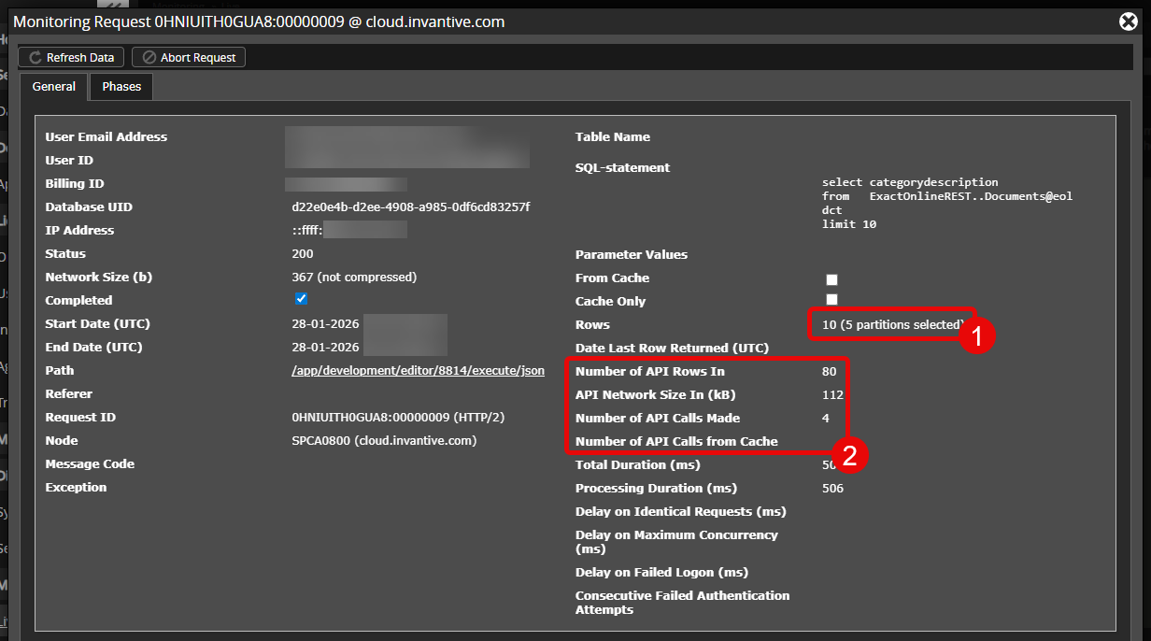Viewport: 1151px width, 641px height.
Task: Enable the From Cache checkbox
Action: [x=831, y=279]
